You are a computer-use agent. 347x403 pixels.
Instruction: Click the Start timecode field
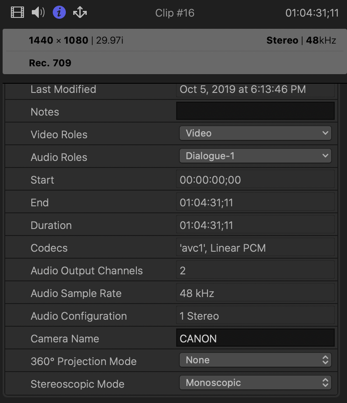[255, 180]
